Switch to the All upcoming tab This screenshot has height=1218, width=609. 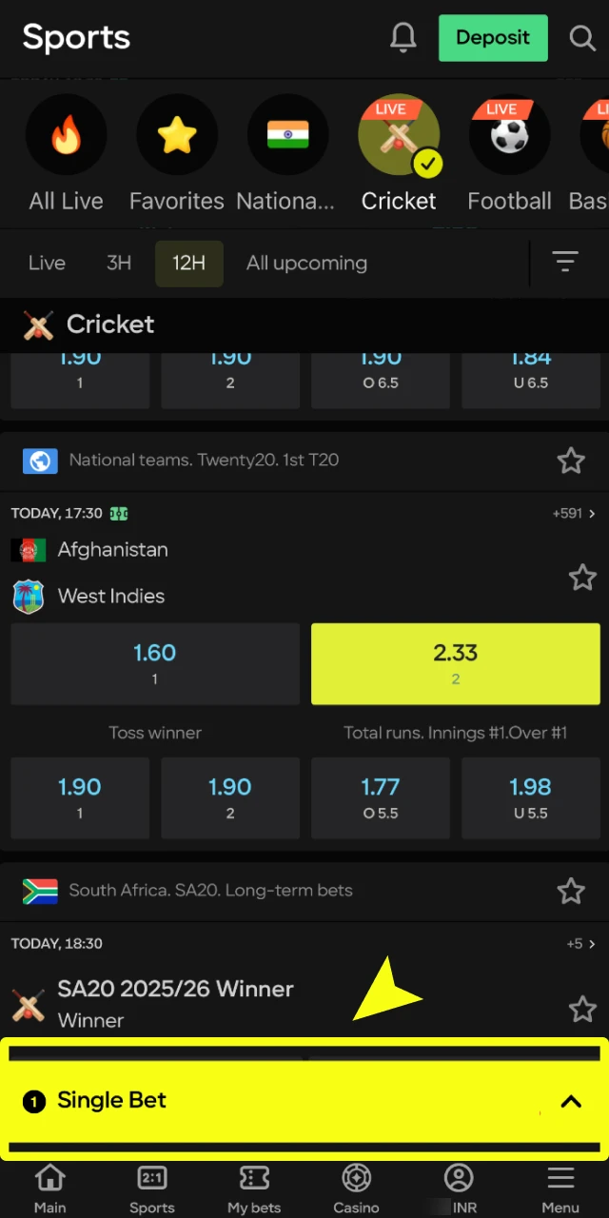click(306, 263)
